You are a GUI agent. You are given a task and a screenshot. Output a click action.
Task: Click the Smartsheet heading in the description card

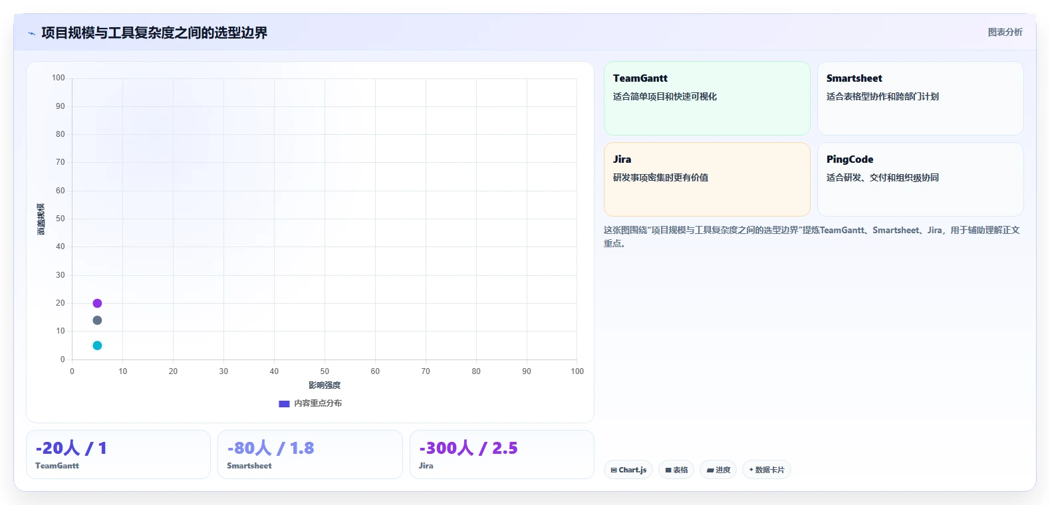point(854,78)
